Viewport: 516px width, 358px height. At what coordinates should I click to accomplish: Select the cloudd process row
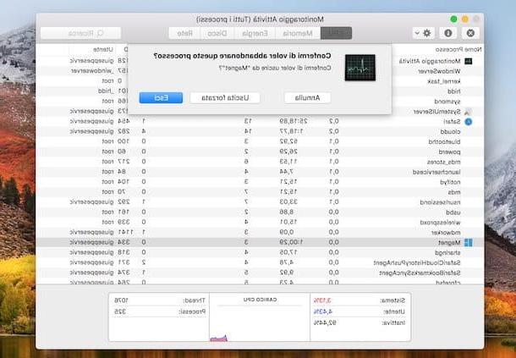tap(260, 132)
